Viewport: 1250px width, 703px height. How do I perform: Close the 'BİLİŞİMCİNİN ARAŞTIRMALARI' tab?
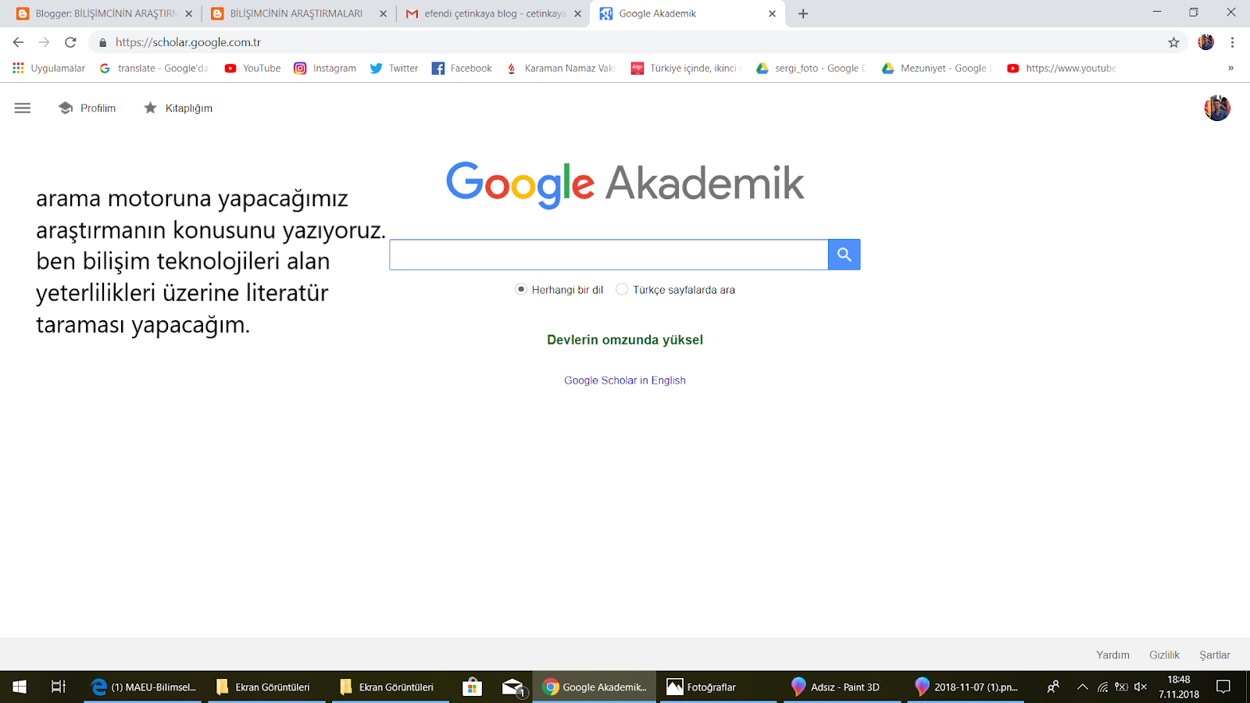pos(383,13)
